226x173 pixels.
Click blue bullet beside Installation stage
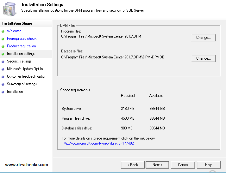coord(3,92)
